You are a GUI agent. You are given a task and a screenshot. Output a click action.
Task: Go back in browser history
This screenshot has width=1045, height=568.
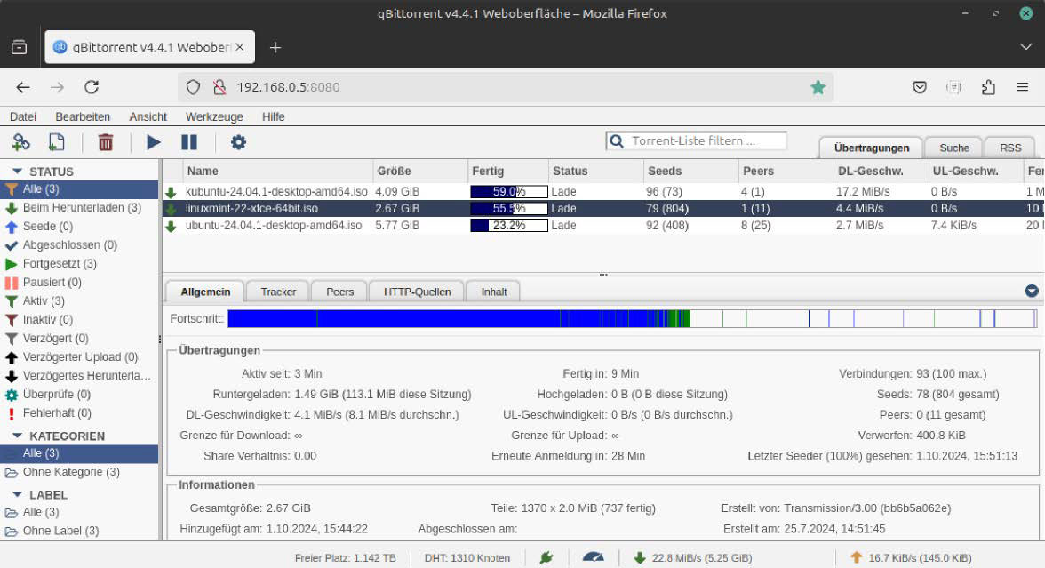(x=23, y=87)
